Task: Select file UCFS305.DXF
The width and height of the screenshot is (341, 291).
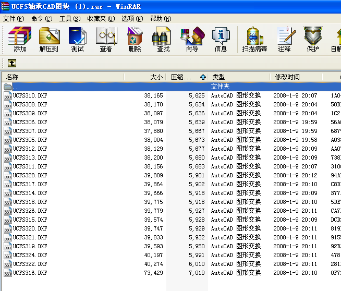Action: click(x=30, y=140)
